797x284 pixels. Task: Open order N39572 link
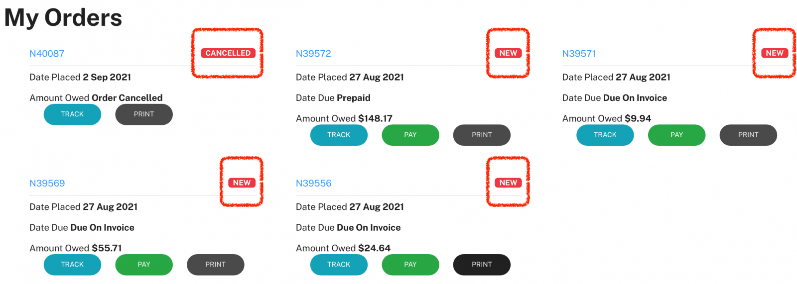point(313,54)
